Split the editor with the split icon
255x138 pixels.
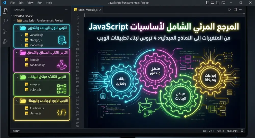pos(235,10)
